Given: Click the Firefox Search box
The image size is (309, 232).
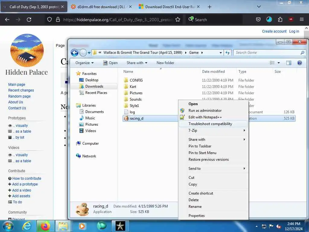Looking at the screenshot, I should coord(214,20).
